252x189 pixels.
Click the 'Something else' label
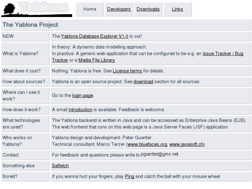tap(18, 166)
